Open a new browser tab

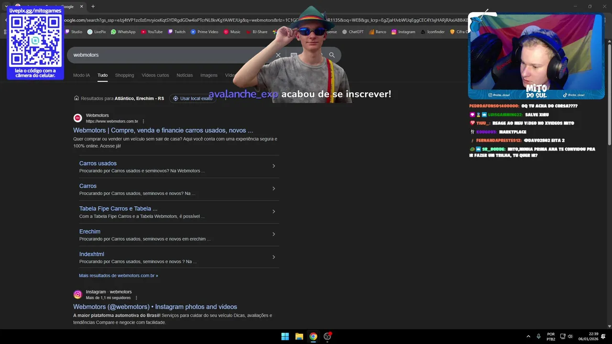pos(93,6)
